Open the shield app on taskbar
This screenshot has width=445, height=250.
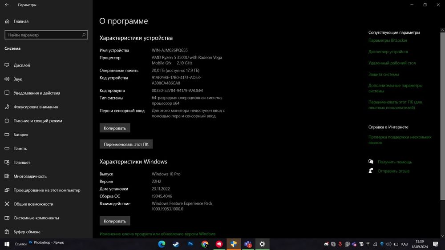(x=234, y=244)
